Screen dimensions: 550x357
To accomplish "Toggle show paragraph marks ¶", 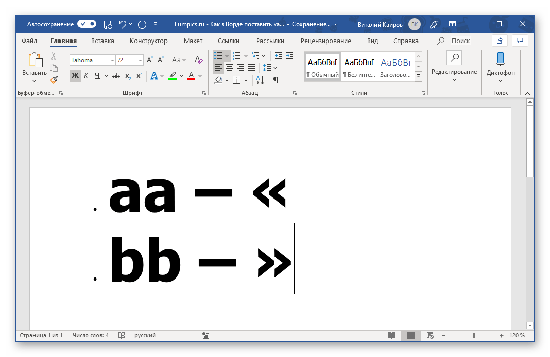I will click(276, 80).
